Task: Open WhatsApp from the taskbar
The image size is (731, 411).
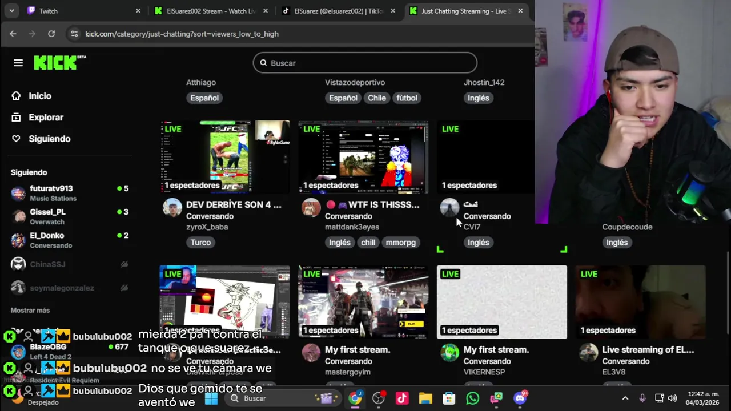Action: pyautogui.click(x=472, y=398)
